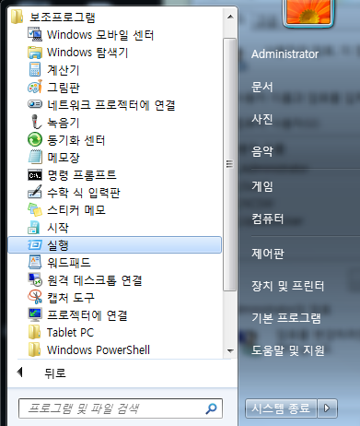This screenshot has height=426, width=360.
Task: Open 기본 프로그램
Action: [286, 318]
